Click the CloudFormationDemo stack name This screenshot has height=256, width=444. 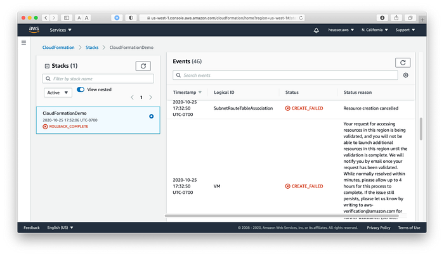pyautogui.click(x=65, y=113)
